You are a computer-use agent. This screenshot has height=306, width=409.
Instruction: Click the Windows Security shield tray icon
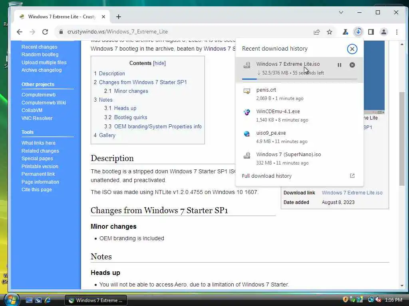click(x=345, y=300)
